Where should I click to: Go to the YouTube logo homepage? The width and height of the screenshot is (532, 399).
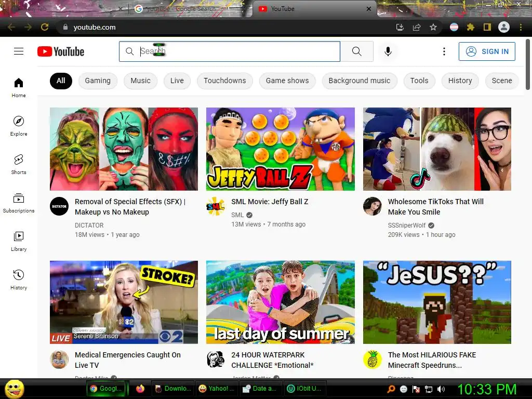point(61,51)
